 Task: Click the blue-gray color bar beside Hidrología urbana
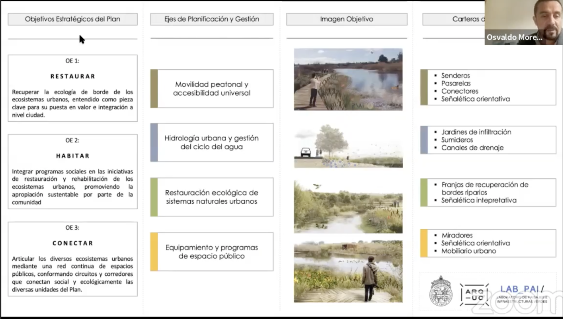click(x=154, y=142)
